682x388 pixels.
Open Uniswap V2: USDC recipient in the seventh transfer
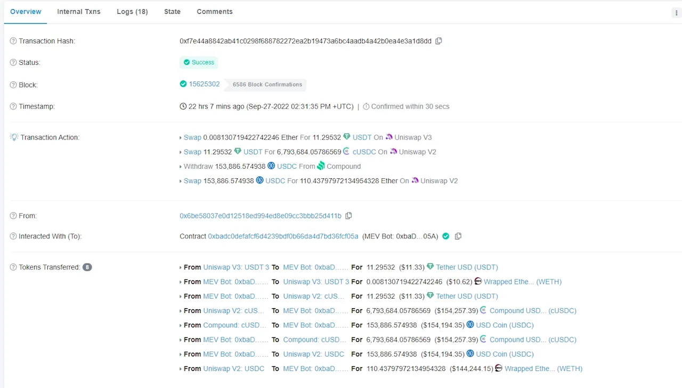[x=314, y=354]
